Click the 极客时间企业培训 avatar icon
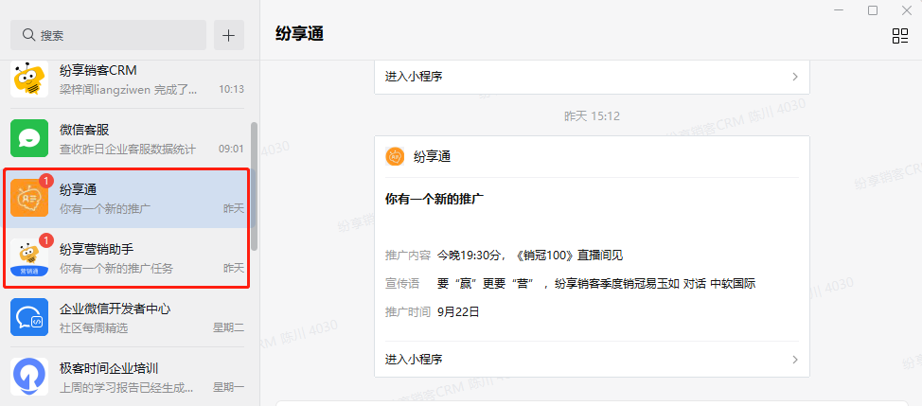This screenshot has height=406, width=922. click(x=29, y=377)
